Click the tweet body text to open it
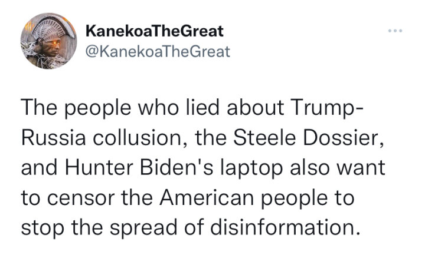Image resolution: width=425 pixels, height=268 pixels. [202, 168]
